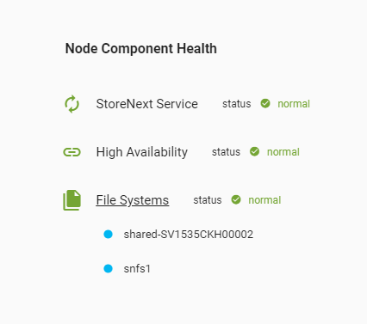Click the High Availability label
The image size is (367, 324).
click(x=142, y=152)
